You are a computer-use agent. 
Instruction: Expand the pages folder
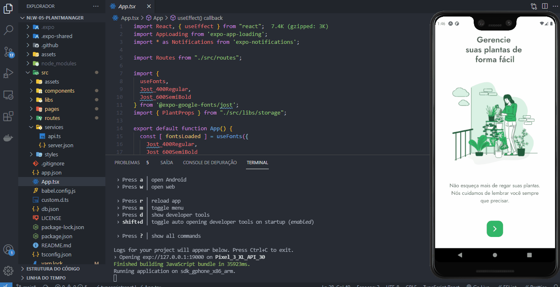pyautogui.click(x=62, y=109)
